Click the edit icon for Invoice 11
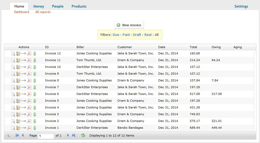This screenshot has height=143, width=260. 18,60
